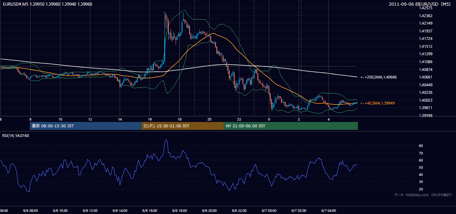Image resolution: width=456 pixels, height=214 pixels.
Task: Click price axis label 1.42575
Action: 425,8
